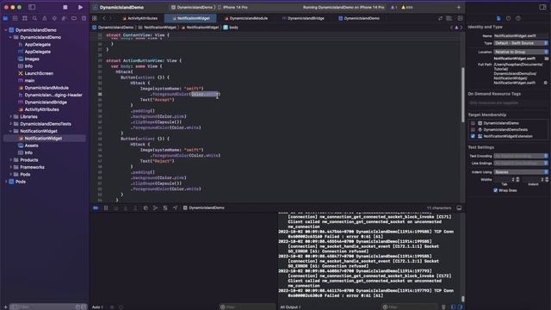The width and height of the screenshot is (551, 310).
Task: Toggle console pane in debug area
Action: (x=461, y=307)
